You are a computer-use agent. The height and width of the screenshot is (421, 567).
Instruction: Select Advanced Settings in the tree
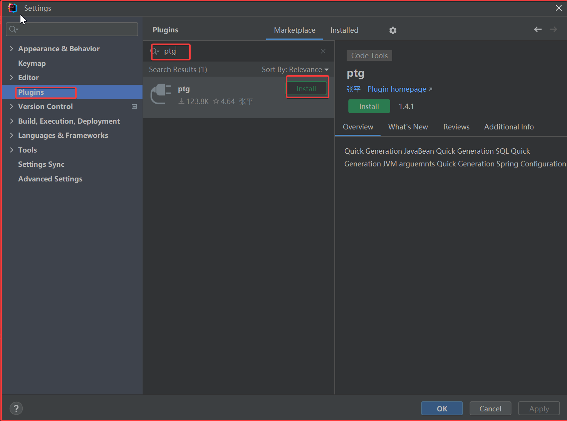tap(50, 179)
